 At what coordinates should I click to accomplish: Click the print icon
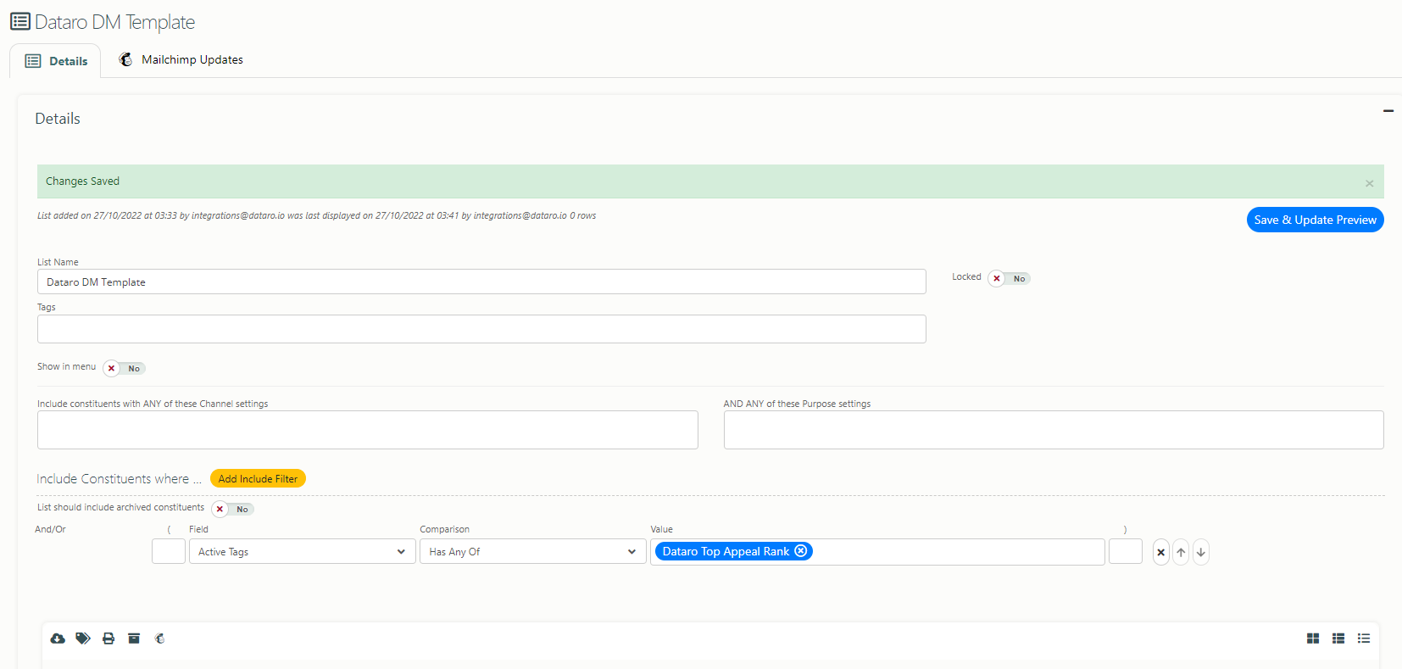point(108,638)
